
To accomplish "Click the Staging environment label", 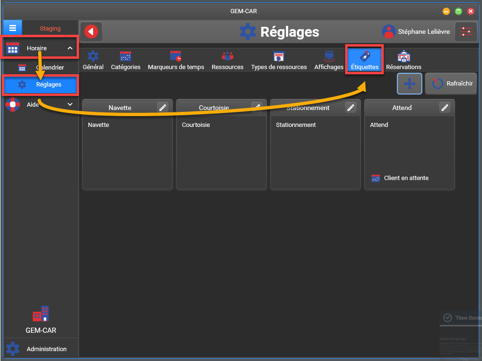I will tap(50, 29).
